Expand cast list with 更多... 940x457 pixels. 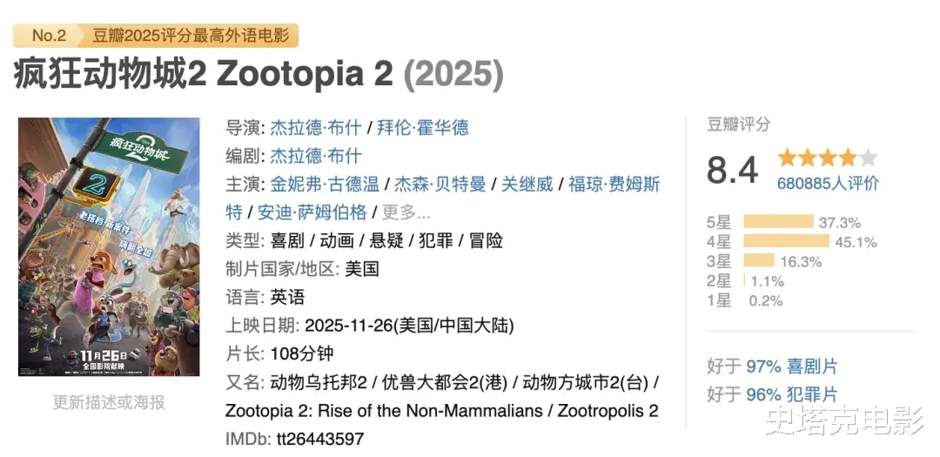(406, 212)
